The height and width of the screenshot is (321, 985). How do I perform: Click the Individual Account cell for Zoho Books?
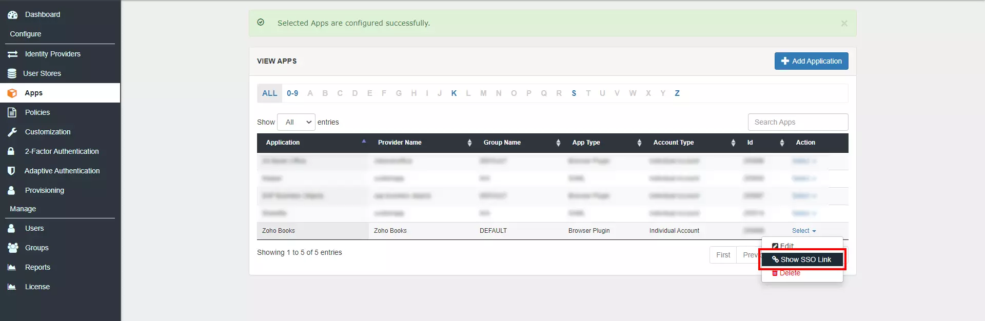674,231
